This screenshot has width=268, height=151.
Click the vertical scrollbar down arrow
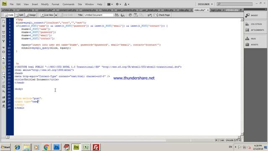point(242,134)
